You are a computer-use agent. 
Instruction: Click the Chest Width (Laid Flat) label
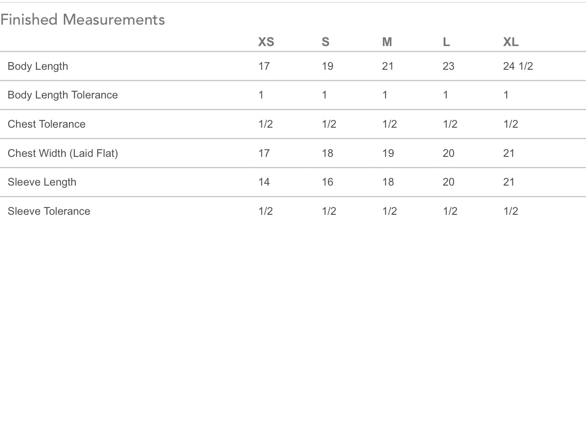point(63,153)
